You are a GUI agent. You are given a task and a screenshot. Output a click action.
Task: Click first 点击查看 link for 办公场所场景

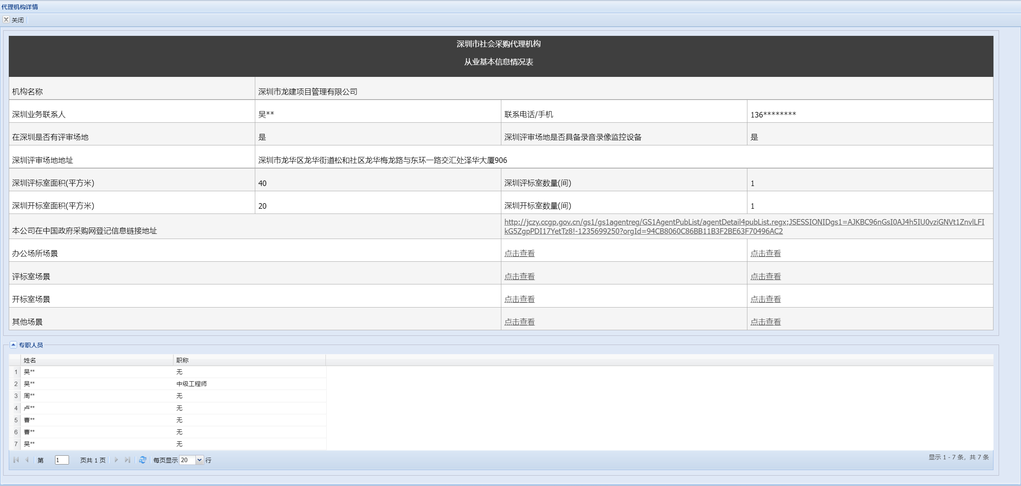[519, 253]
